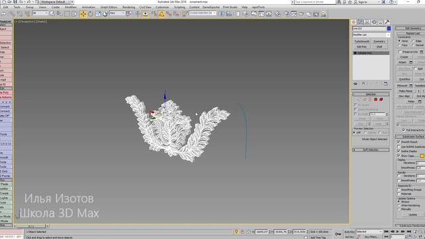Collapse the Edit Geometry rollout
The image size is (425, 239).
(410, 29)
